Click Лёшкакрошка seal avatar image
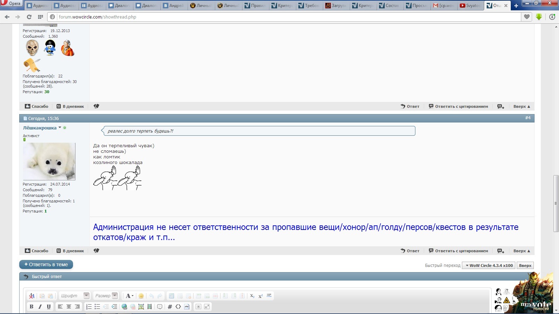The image size is (559, 314). pos(49,161)
